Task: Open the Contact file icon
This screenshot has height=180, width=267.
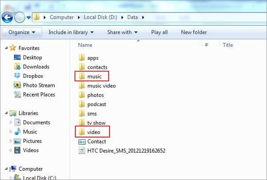Action: click(82, 142)
